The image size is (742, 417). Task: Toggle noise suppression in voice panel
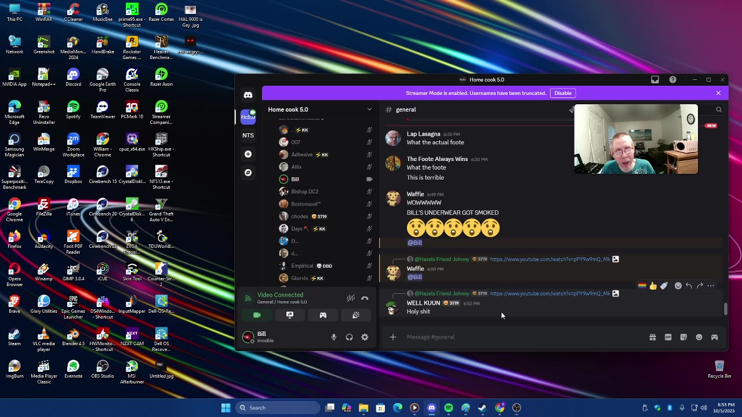coord(351,298)
